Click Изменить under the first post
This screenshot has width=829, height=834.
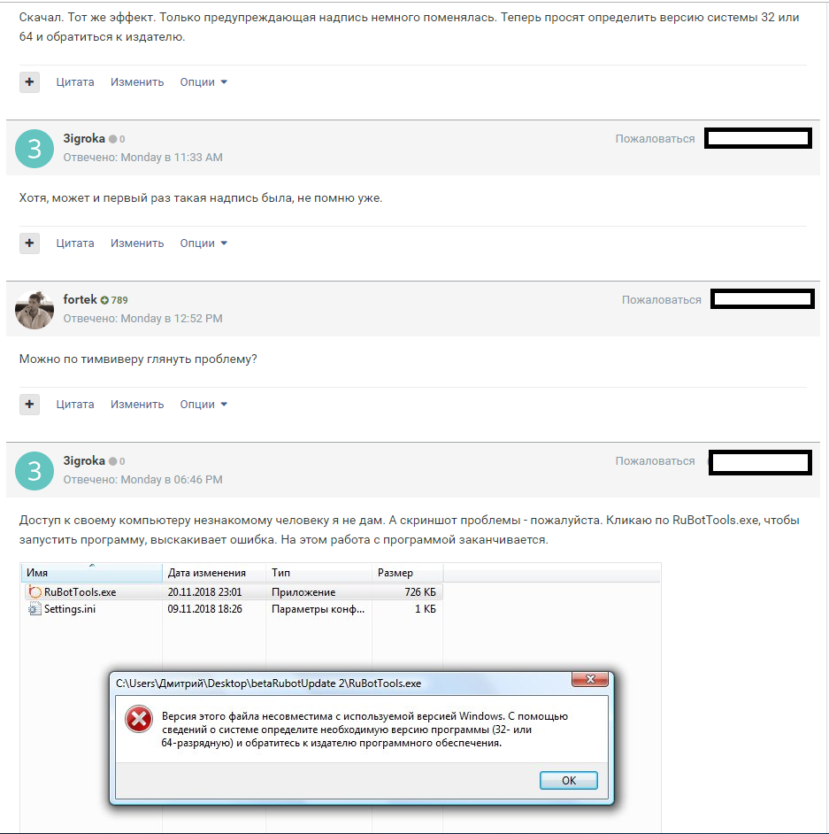(x=137, y=82)
